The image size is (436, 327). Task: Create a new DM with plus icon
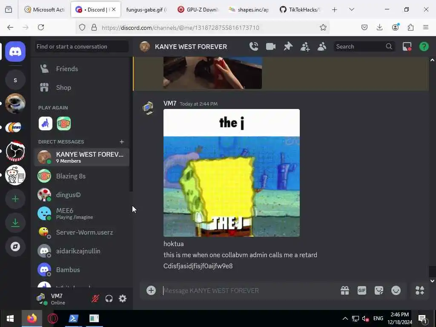121,142
